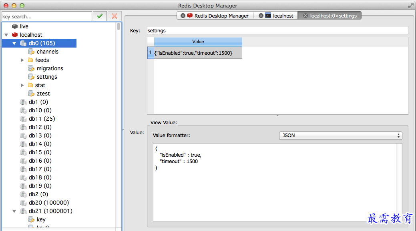Close the localhost console tab
416x231 pixels.
coord(261,16)
